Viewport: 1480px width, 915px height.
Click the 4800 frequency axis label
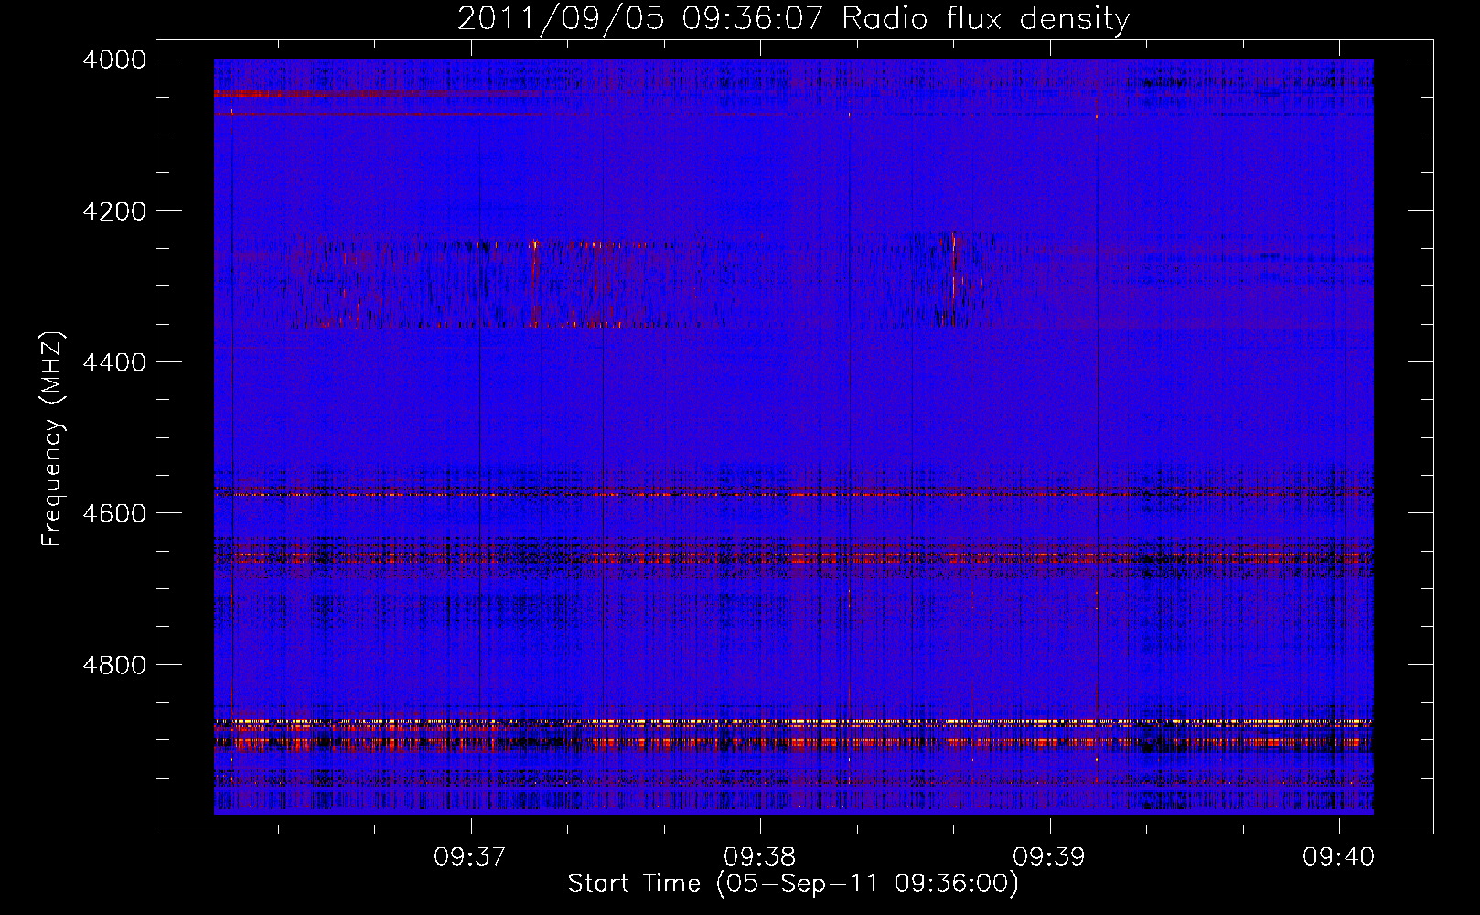[x=114, y=664]
